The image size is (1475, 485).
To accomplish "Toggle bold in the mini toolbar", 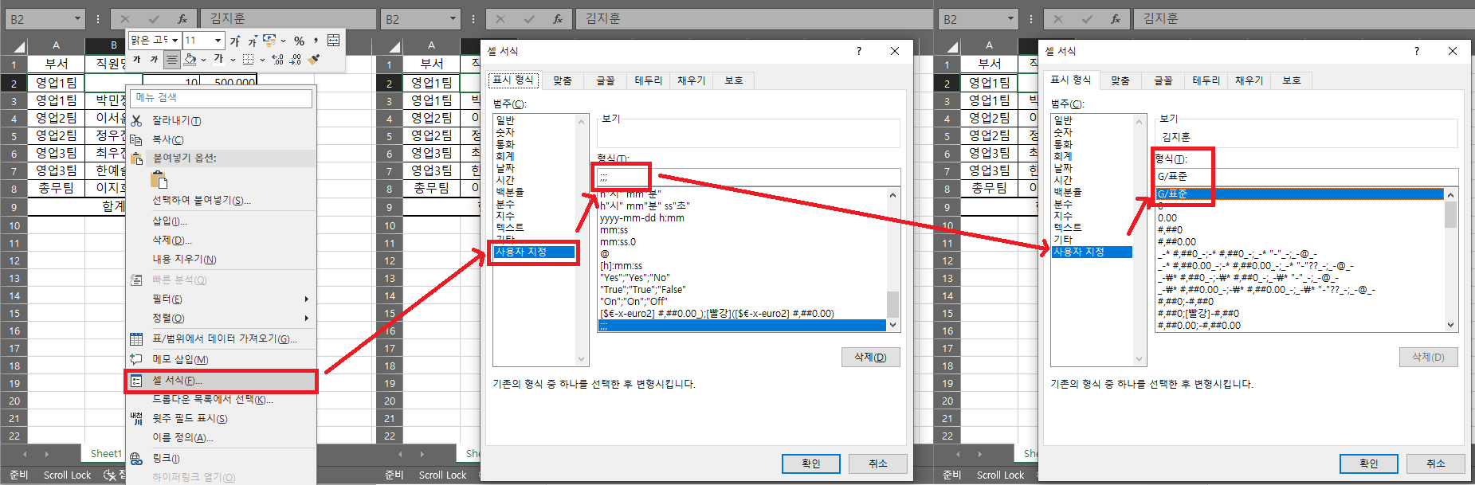I will [136, 60].
